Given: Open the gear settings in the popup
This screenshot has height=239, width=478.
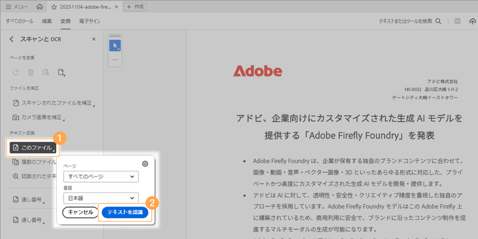Looking at the screenshot, I should tap(145, 164).
